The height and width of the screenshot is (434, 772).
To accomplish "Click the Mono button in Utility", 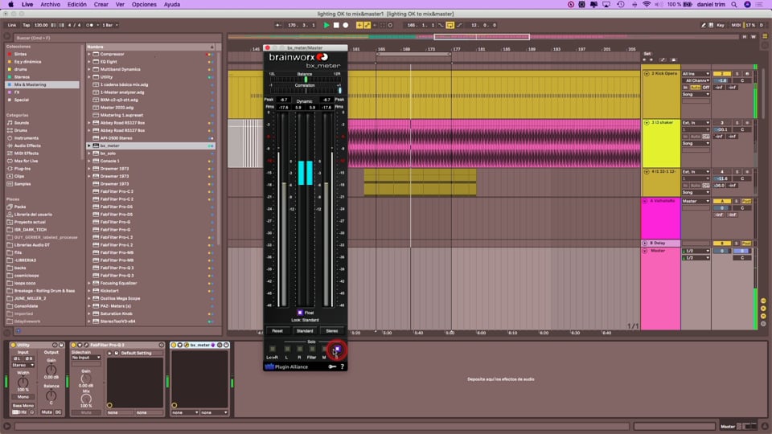I will 23,396.
